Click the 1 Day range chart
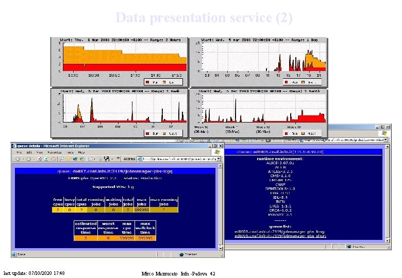The width and height of the screenshot is (402, 278). pos(258,62)
